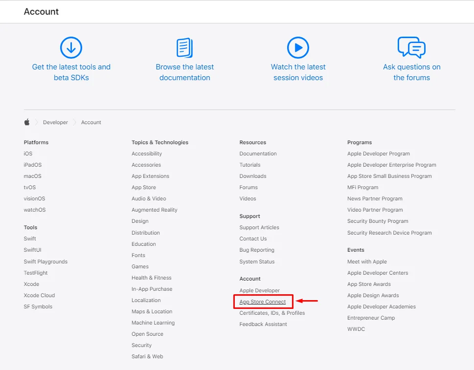Click the download arrow circle icon
The height and width of the screenshot is (370, 474).
click(71, 48)
